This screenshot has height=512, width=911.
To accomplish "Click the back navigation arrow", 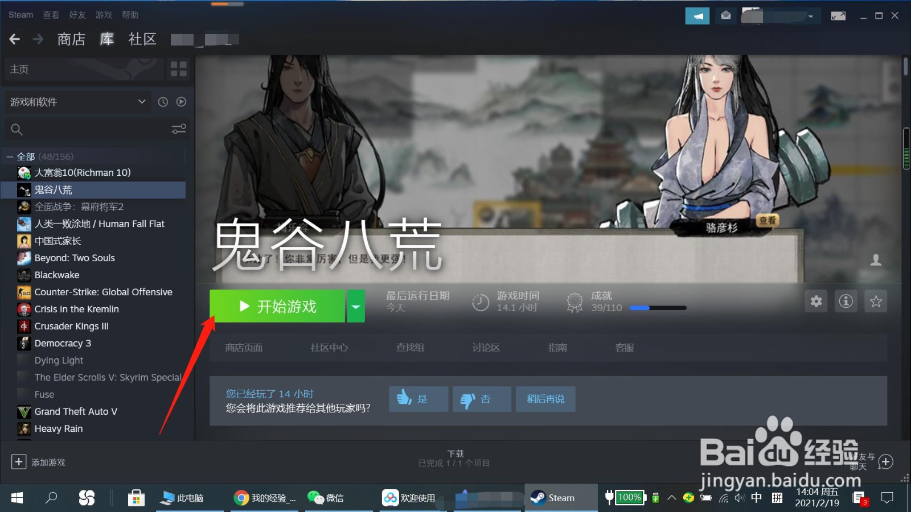I will coord(15,39).
